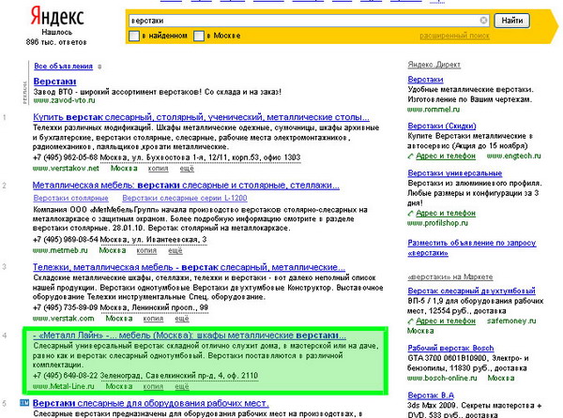Open Верстак слесарный двухтумбовый offer
Screen dimensions: 563x418
tap(471, 291)
